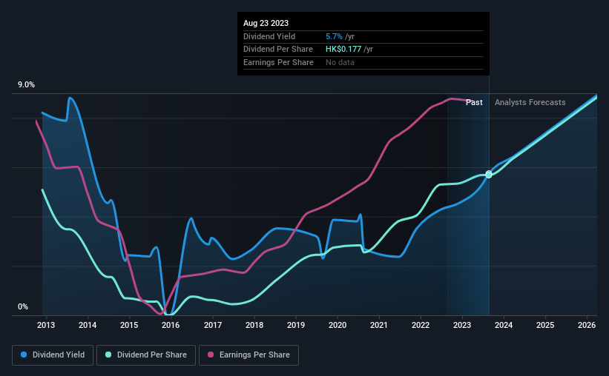This screenshot has width=609, height=376.
Task: Click the 0% y-axis label
Action: [23, 306]
